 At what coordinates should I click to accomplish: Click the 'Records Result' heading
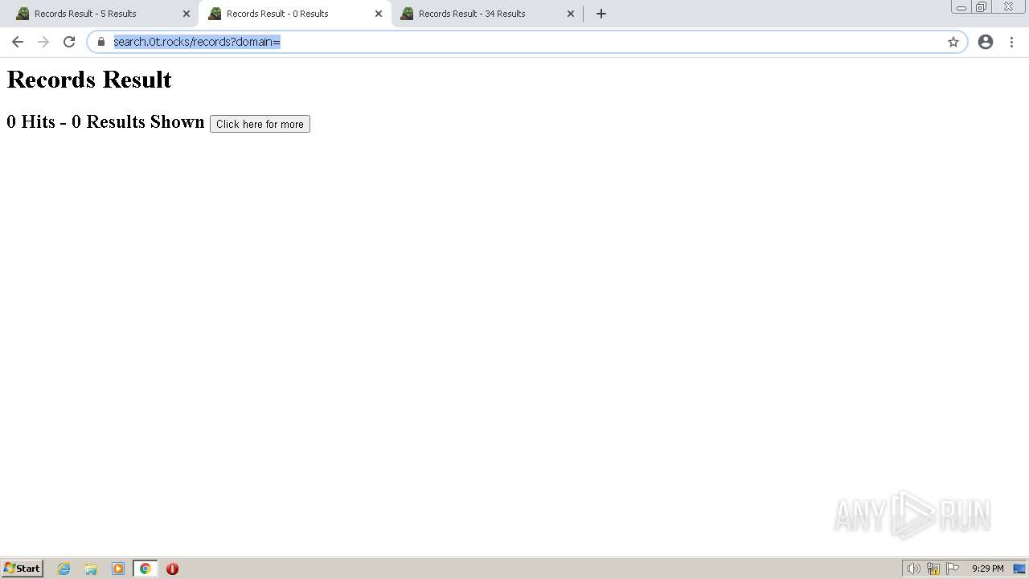click(89, 80)
